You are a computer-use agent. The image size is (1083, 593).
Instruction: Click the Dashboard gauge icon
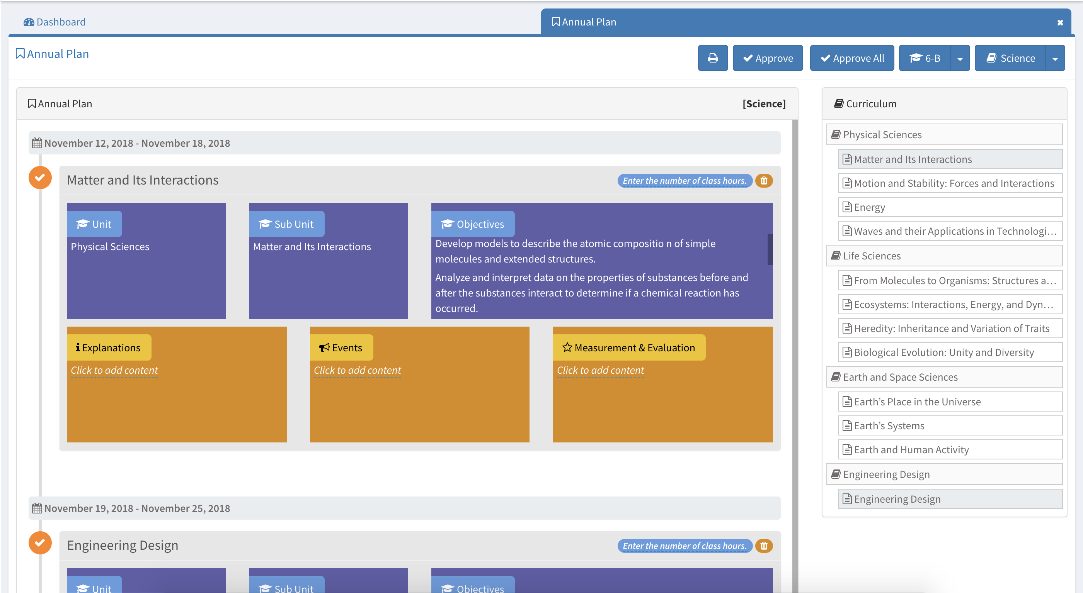(29, 22)
